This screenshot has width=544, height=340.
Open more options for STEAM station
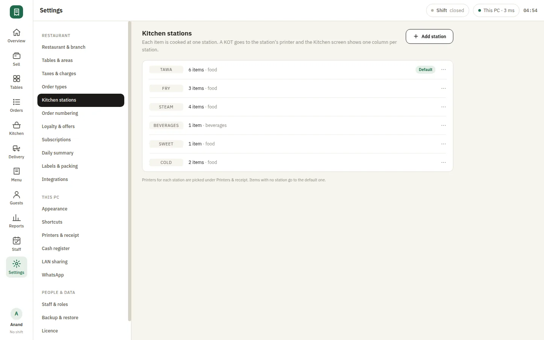(444, 107)
